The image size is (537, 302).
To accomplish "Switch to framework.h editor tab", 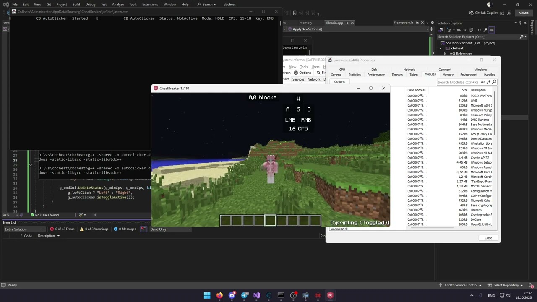I will pyautogui.click(x=404, y=23).
